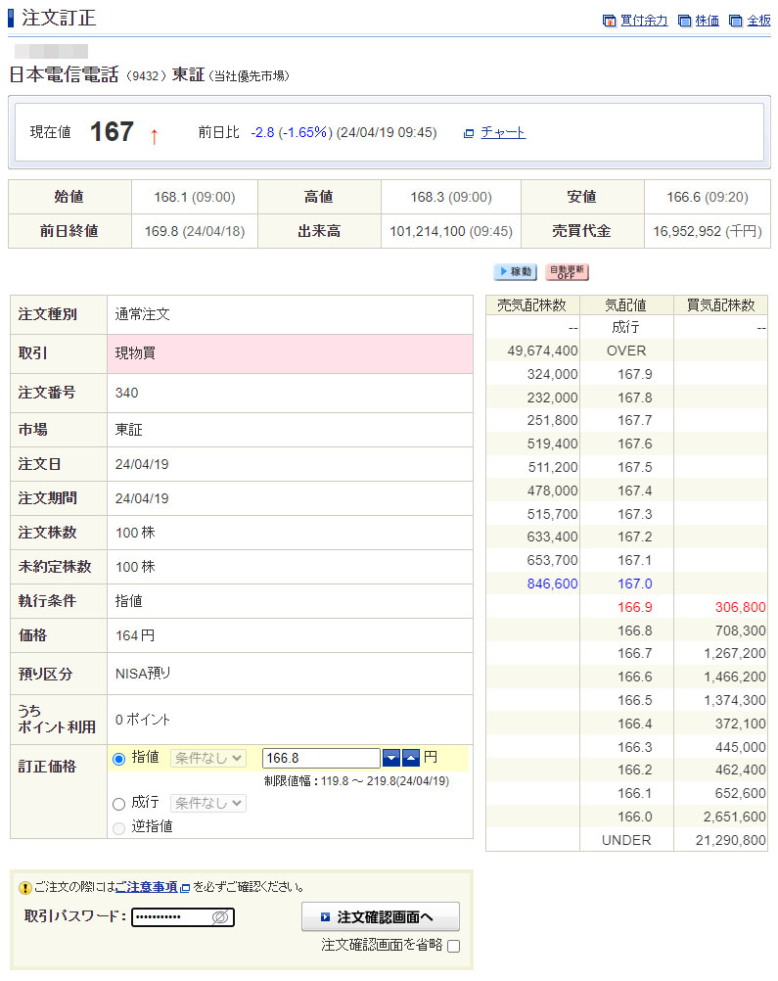Decrease the price with the down arrow
The width and height of the screenshot is (778, 981).
point(391,759)
